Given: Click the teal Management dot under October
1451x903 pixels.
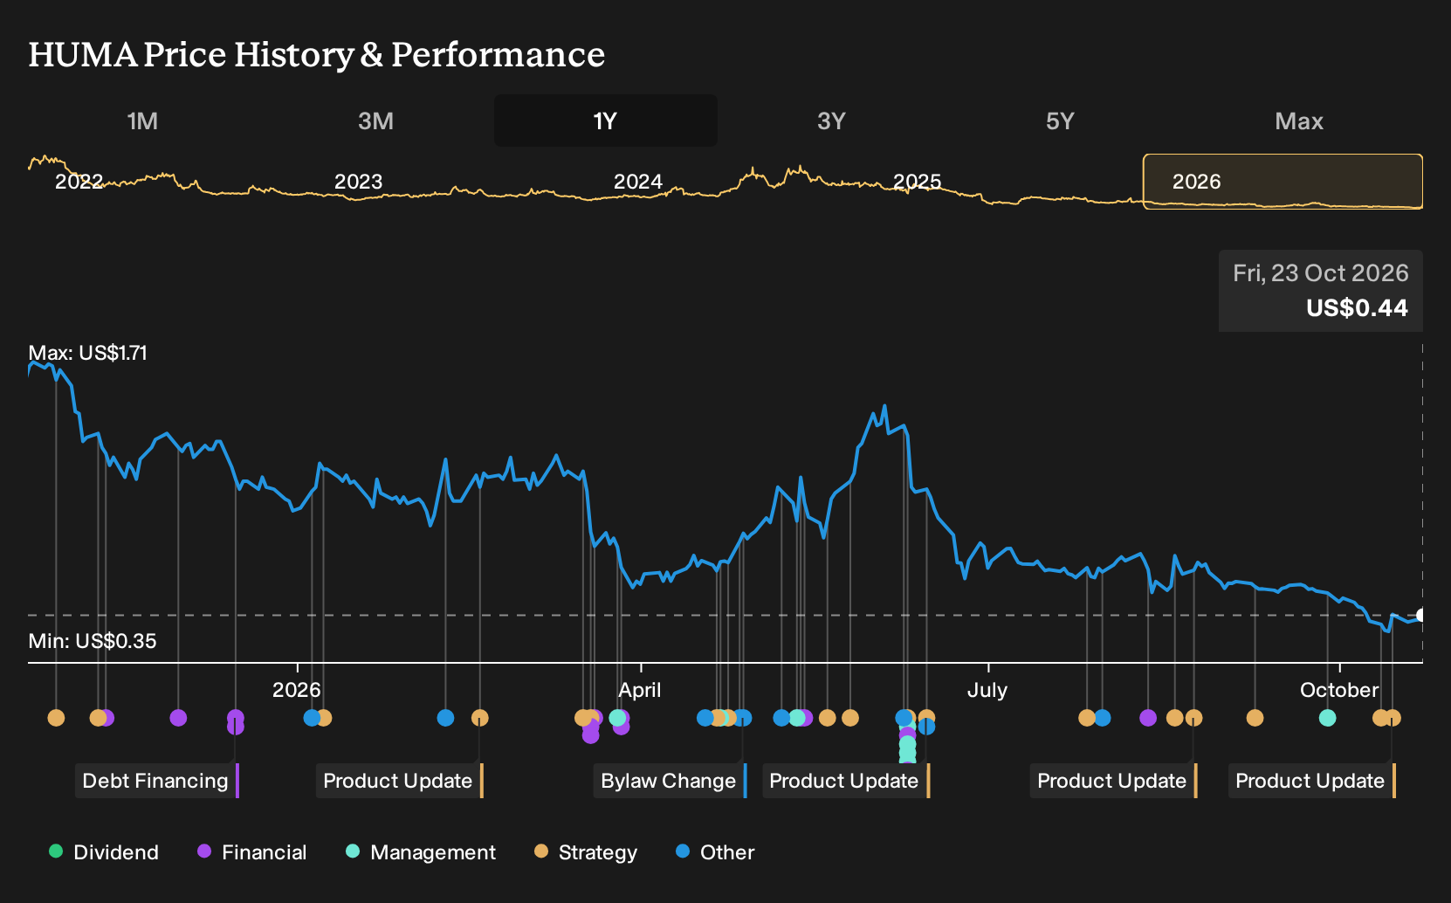Looking at the screenshot, I should 1327,718.
